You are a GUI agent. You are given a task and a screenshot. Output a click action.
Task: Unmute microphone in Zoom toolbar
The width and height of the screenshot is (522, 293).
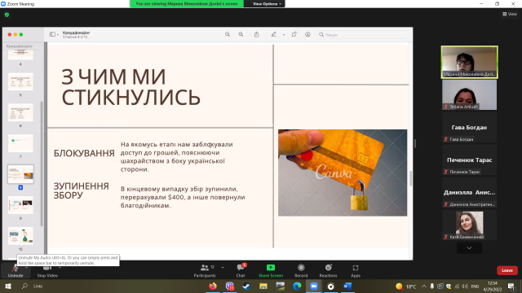click(x=15, y=270)
